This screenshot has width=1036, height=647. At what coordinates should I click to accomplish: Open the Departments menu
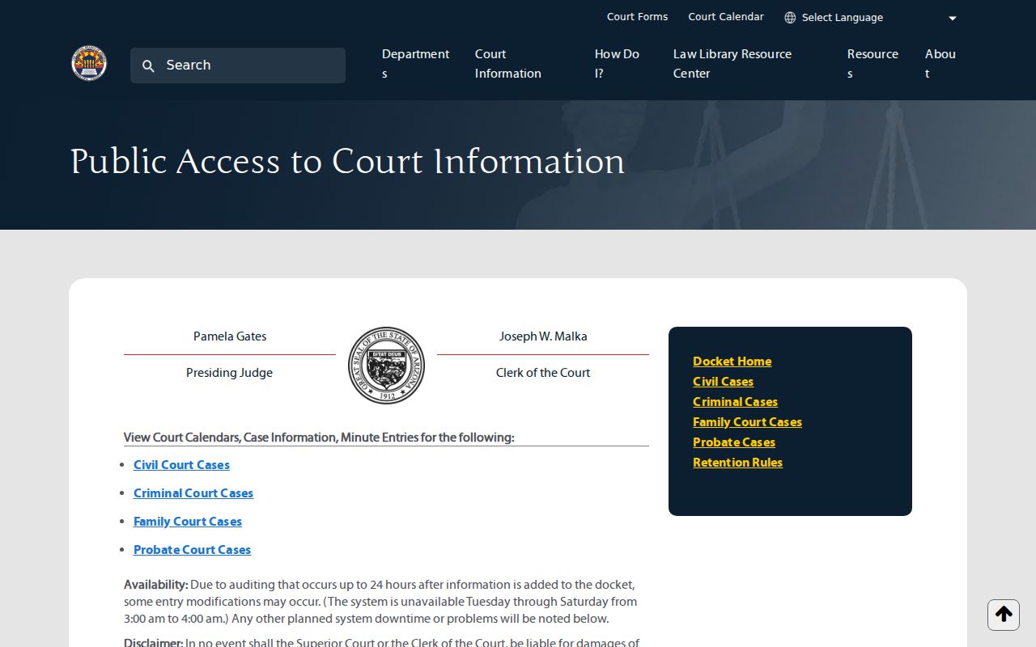click(415, 64)
